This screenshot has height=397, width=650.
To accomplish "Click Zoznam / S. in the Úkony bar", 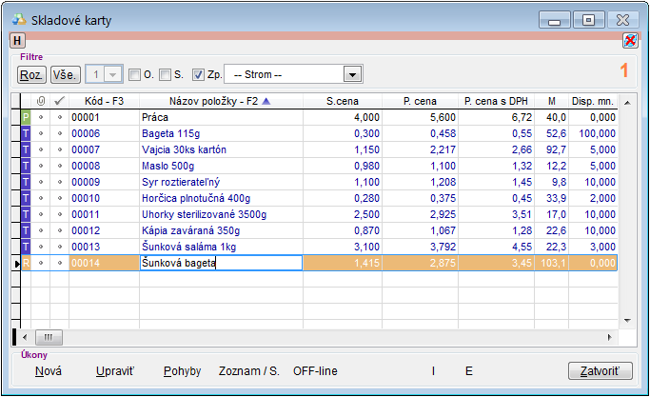I will coord(248,370).
